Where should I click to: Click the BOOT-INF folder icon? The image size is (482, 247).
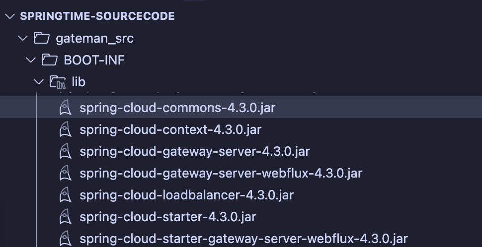[49, 60]
